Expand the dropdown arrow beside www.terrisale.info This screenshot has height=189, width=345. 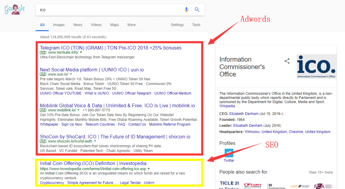[x=81, y=52]
